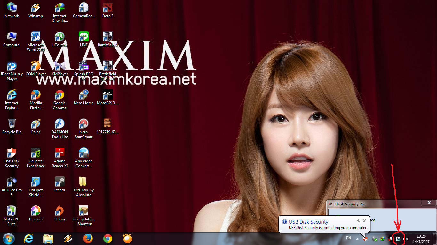Open the LINE desktop shortcut
The width and height of the screenshot is (437, 245).
tap(84, 39)
